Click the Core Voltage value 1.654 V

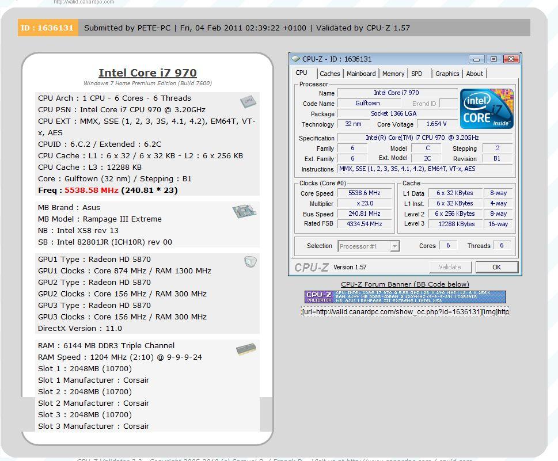coord(436,124)
